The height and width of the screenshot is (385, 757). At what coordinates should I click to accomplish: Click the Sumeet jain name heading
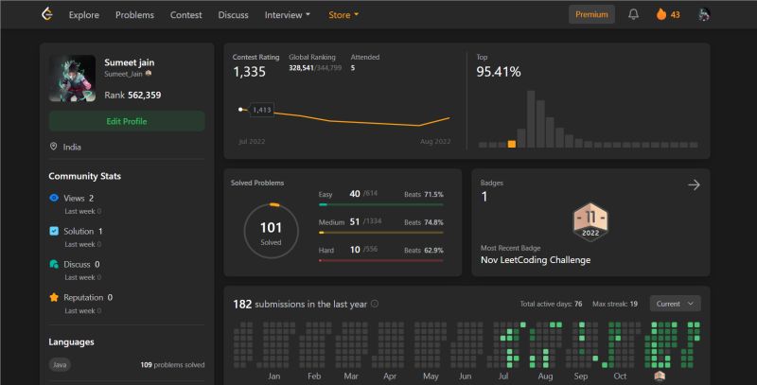pyautogui.click(x=130, y=62)
